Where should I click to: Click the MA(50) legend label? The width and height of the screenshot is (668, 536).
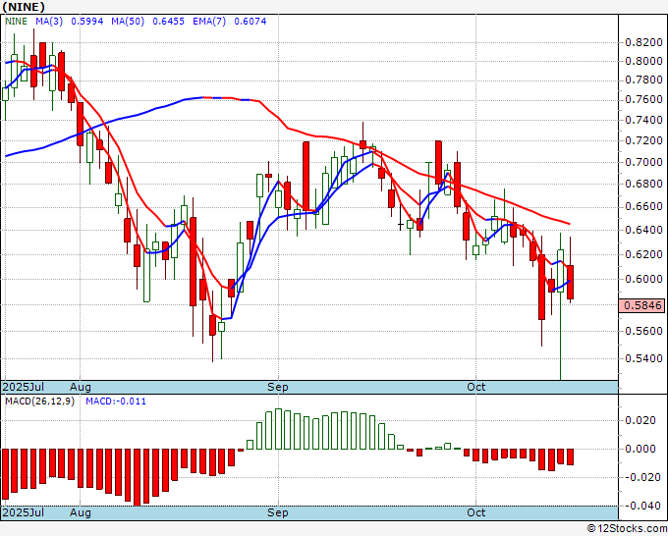(128, 22)
